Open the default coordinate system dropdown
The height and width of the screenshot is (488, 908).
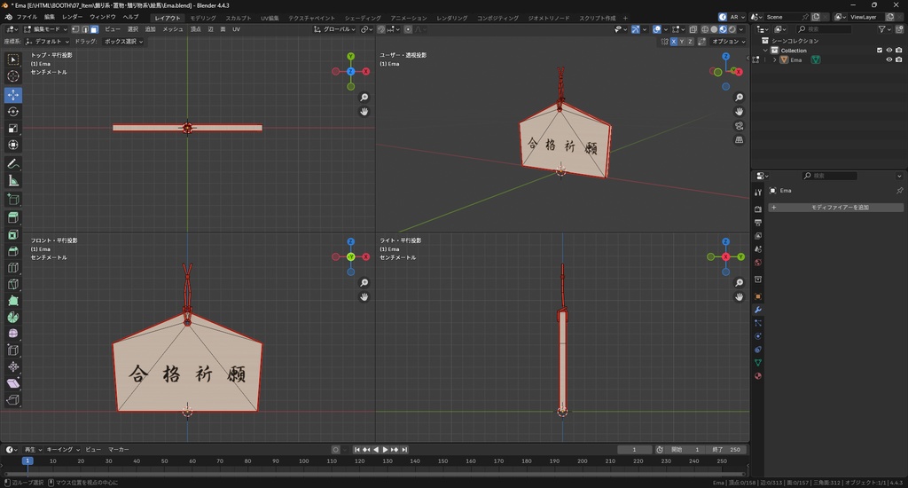(48, 42)
